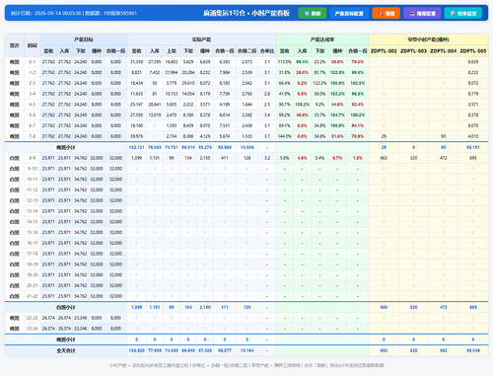The width and height of the screenshot is (493, 376).
Task: Click 122.2% rate in the 2-3 row
Action: click(319, 83)
